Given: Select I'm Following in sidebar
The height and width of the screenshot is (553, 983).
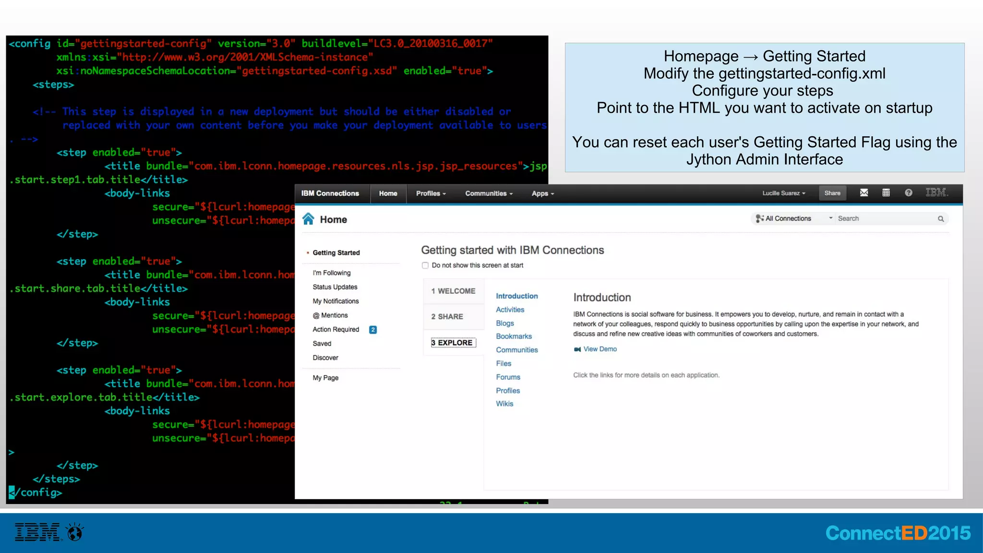Looking at the screenshot, I should tap(332, 273).
